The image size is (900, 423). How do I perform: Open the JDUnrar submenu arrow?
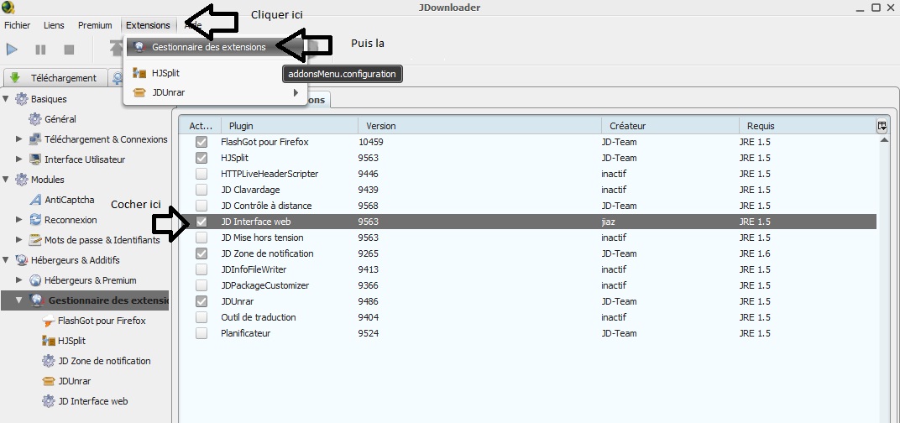pyautogui.click(x=296, y=92)
